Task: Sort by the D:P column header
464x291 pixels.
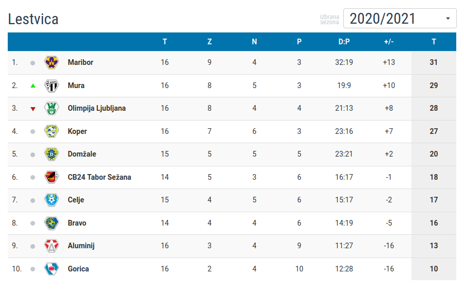Action: (344, 42)
